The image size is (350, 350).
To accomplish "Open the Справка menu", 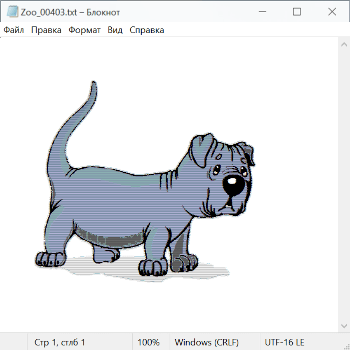I will point(147,30).
